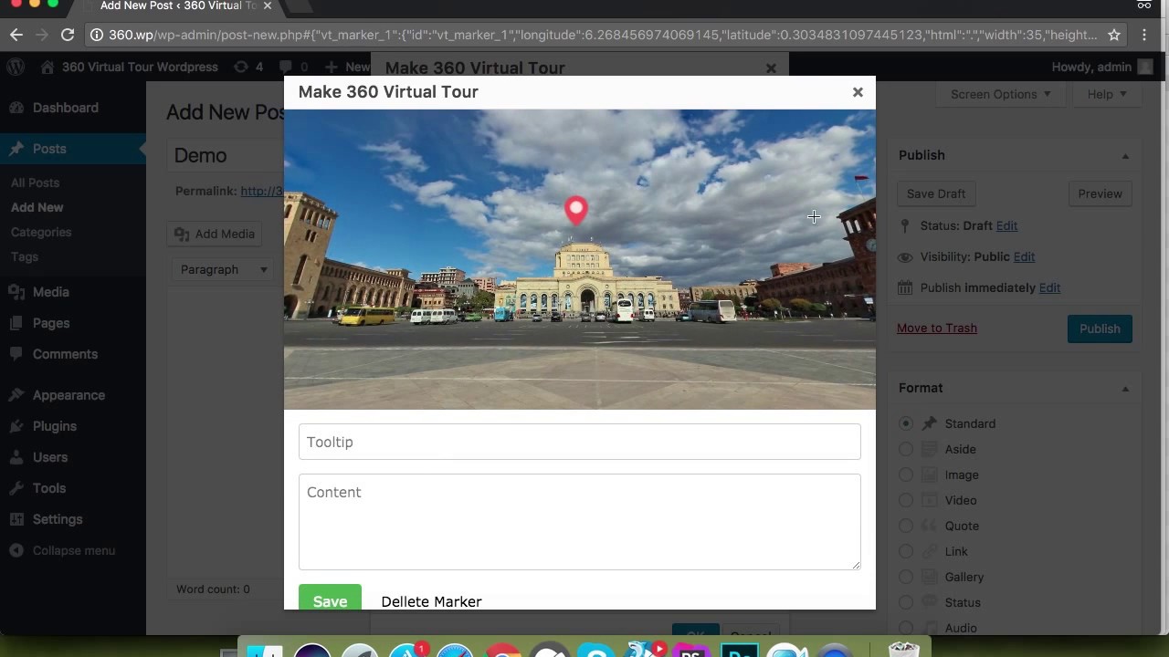Screen dimensions: 1169x657
Task: Open the Paragraph format dropdown
Action: click(x=224, y=269)
